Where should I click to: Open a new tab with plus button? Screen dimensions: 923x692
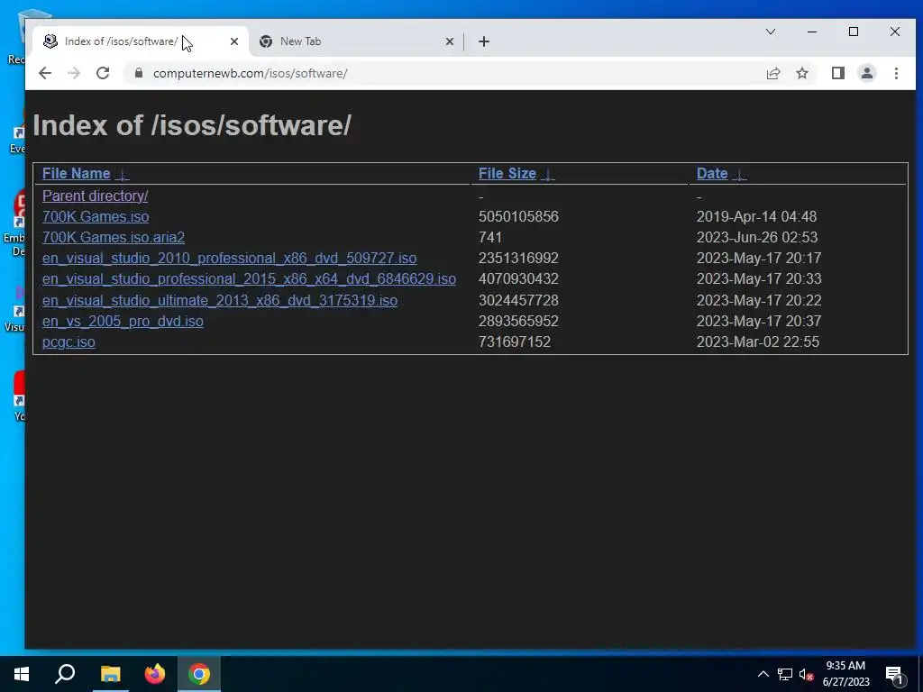[484, 41]
